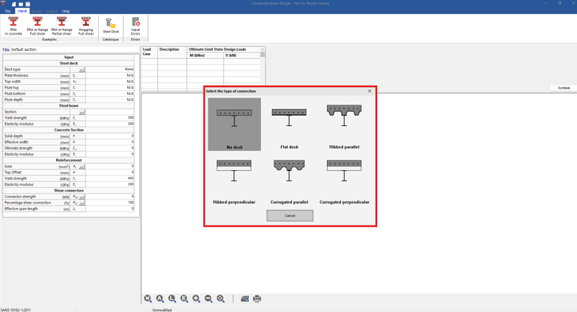The height and width of the screenshot is (312, 577).
Task: Click the pan zoom magnifier icon
Action: (x=221, y=298)
